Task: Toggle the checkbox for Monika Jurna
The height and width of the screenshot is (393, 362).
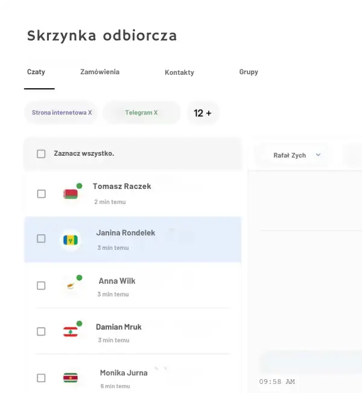Action: tap(41, 378)
